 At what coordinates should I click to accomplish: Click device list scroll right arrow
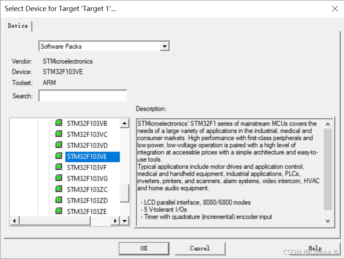coord(115,221)
